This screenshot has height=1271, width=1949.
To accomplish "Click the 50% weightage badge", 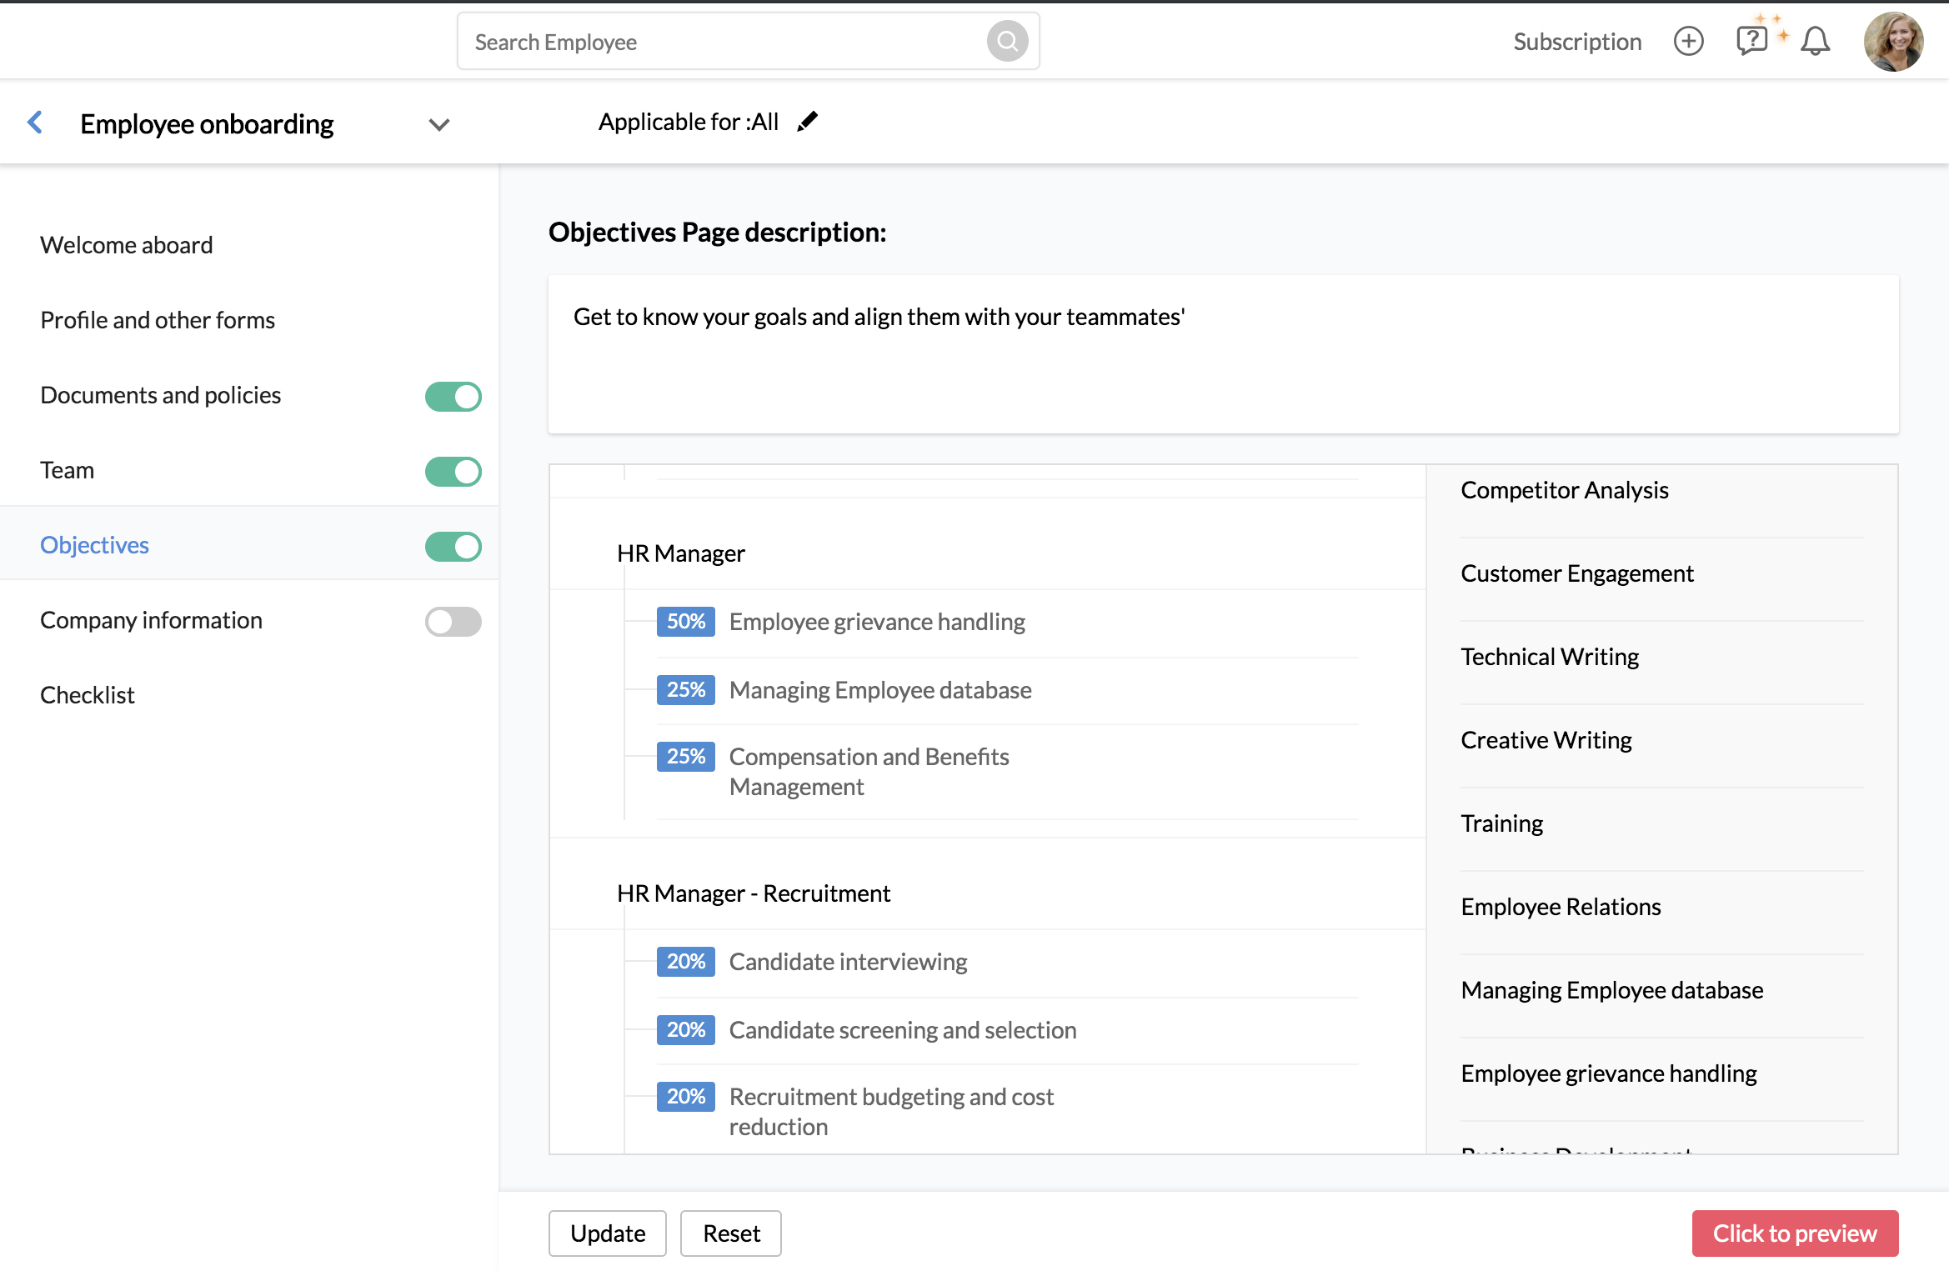I will 685,622.
